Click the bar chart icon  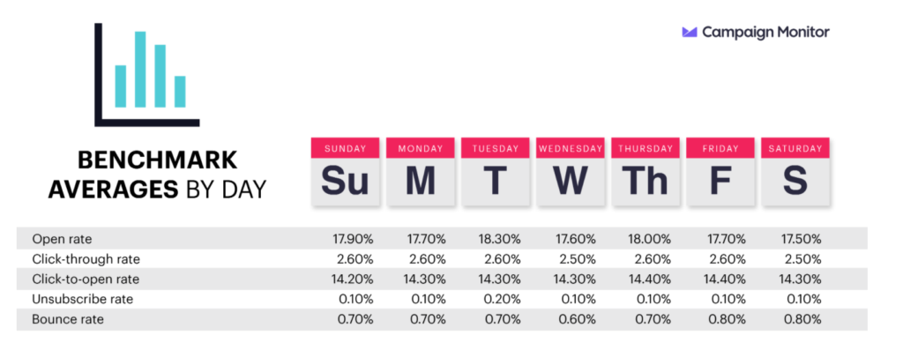coord(147,74)
